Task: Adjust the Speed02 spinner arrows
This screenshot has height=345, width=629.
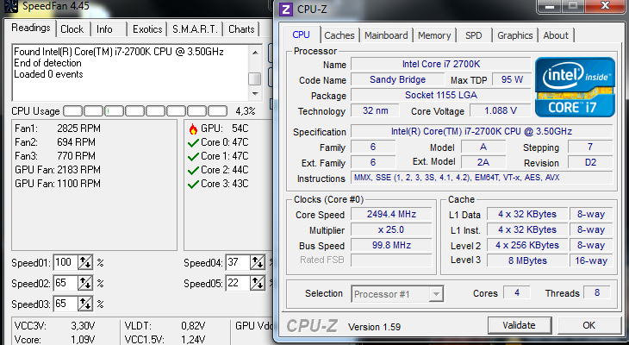Action: [x=85, y=284]
